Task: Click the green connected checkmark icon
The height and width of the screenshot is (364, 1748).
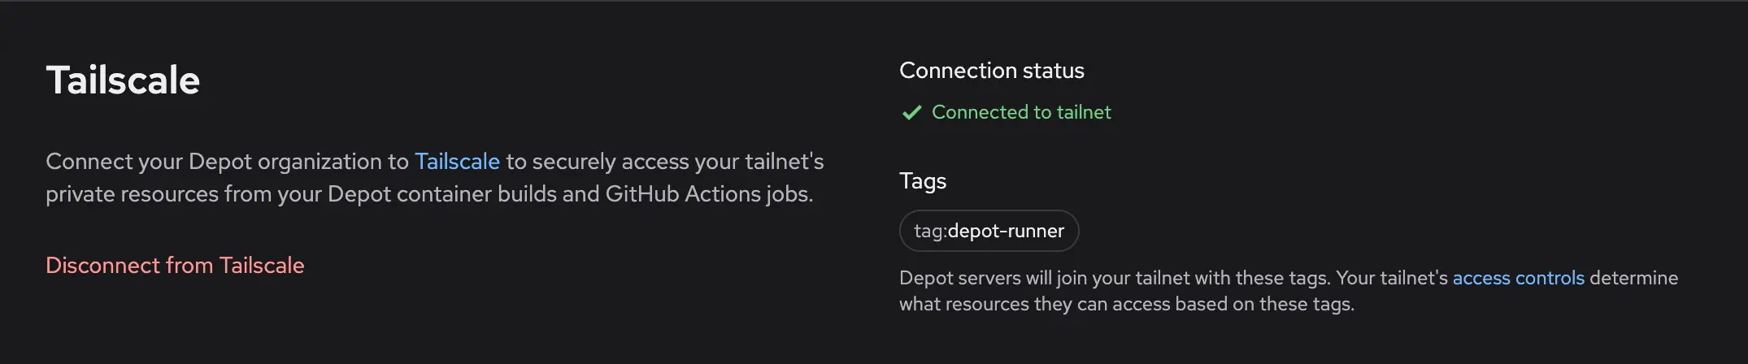Action: pos(911,113)
